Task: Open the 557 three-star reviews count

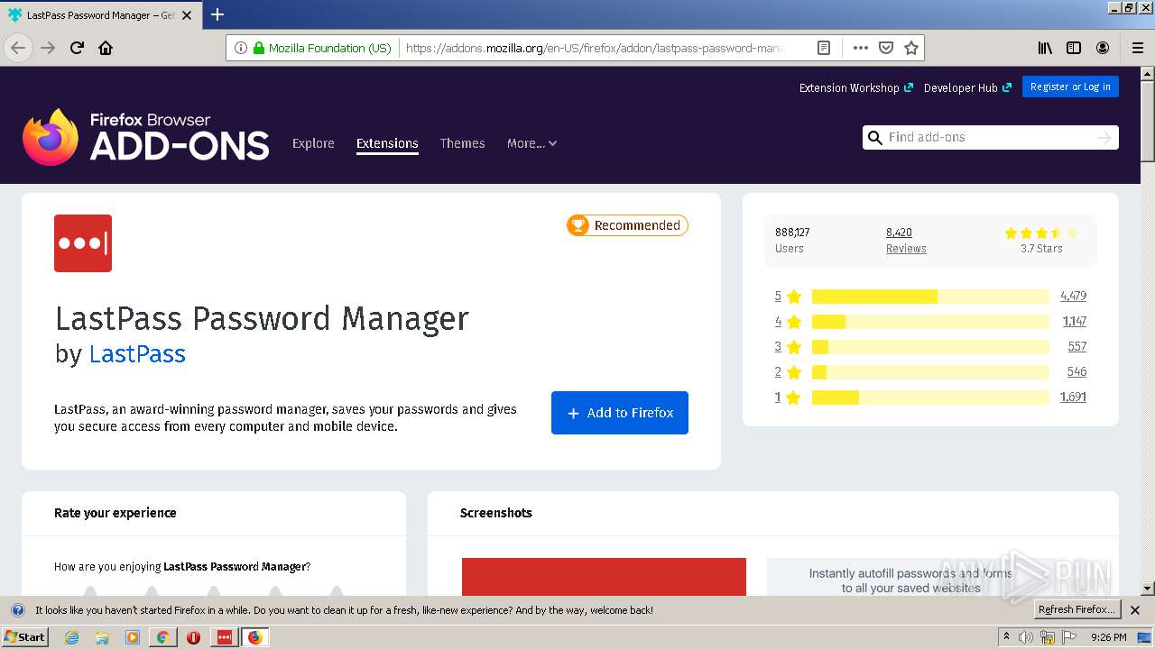Action: [1076, 346]
